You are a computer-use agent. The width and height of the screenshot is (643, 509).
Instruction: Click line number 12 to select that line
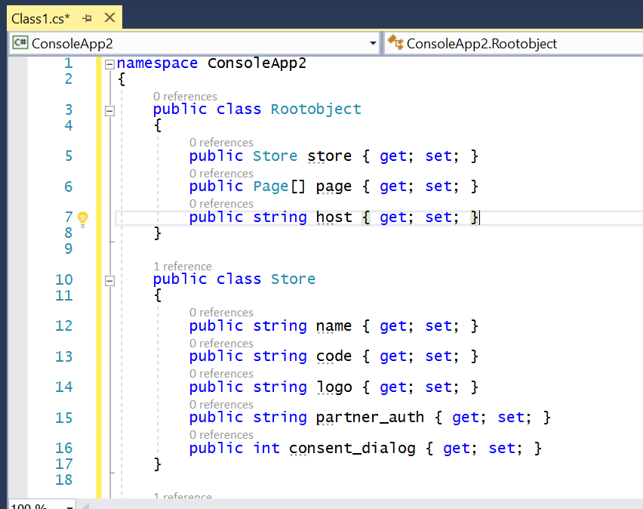pyautogui.click(x=65, y=325)
